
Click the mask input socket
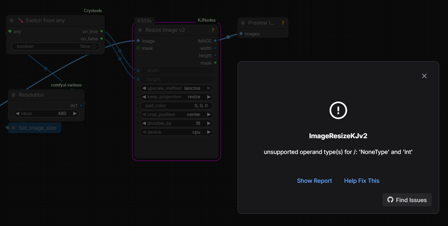click(138, 48)
